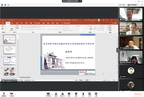Leave the meeting via 离开会议 button

[138, 94]
